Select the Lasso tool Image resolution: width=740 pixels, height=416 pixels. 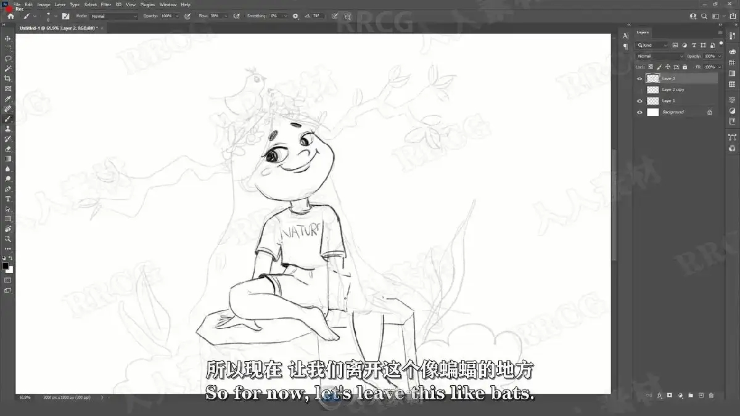(8, 59)
